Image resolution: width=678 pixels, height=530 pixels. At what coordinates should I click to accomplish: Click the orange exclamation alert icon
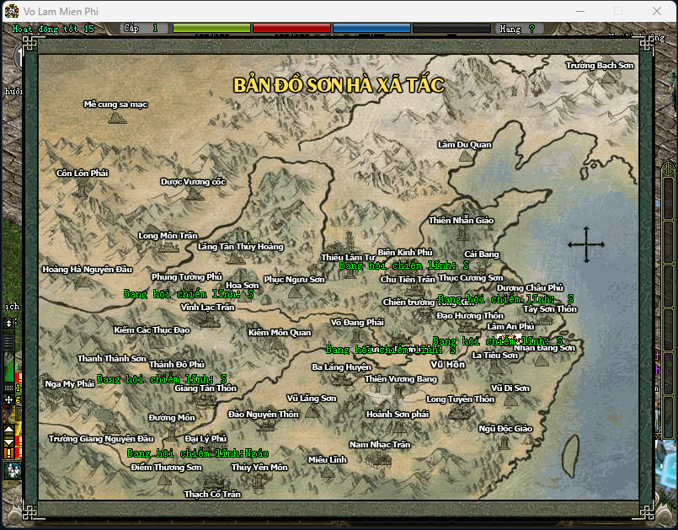tap(8, 453)
